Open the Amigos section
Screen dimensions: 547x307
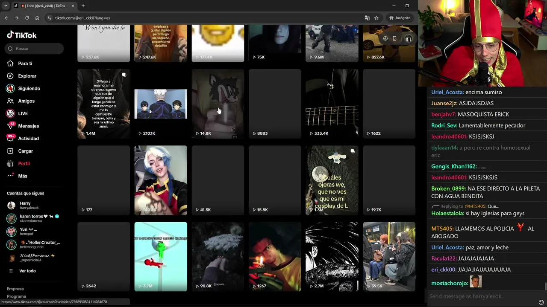26,101
